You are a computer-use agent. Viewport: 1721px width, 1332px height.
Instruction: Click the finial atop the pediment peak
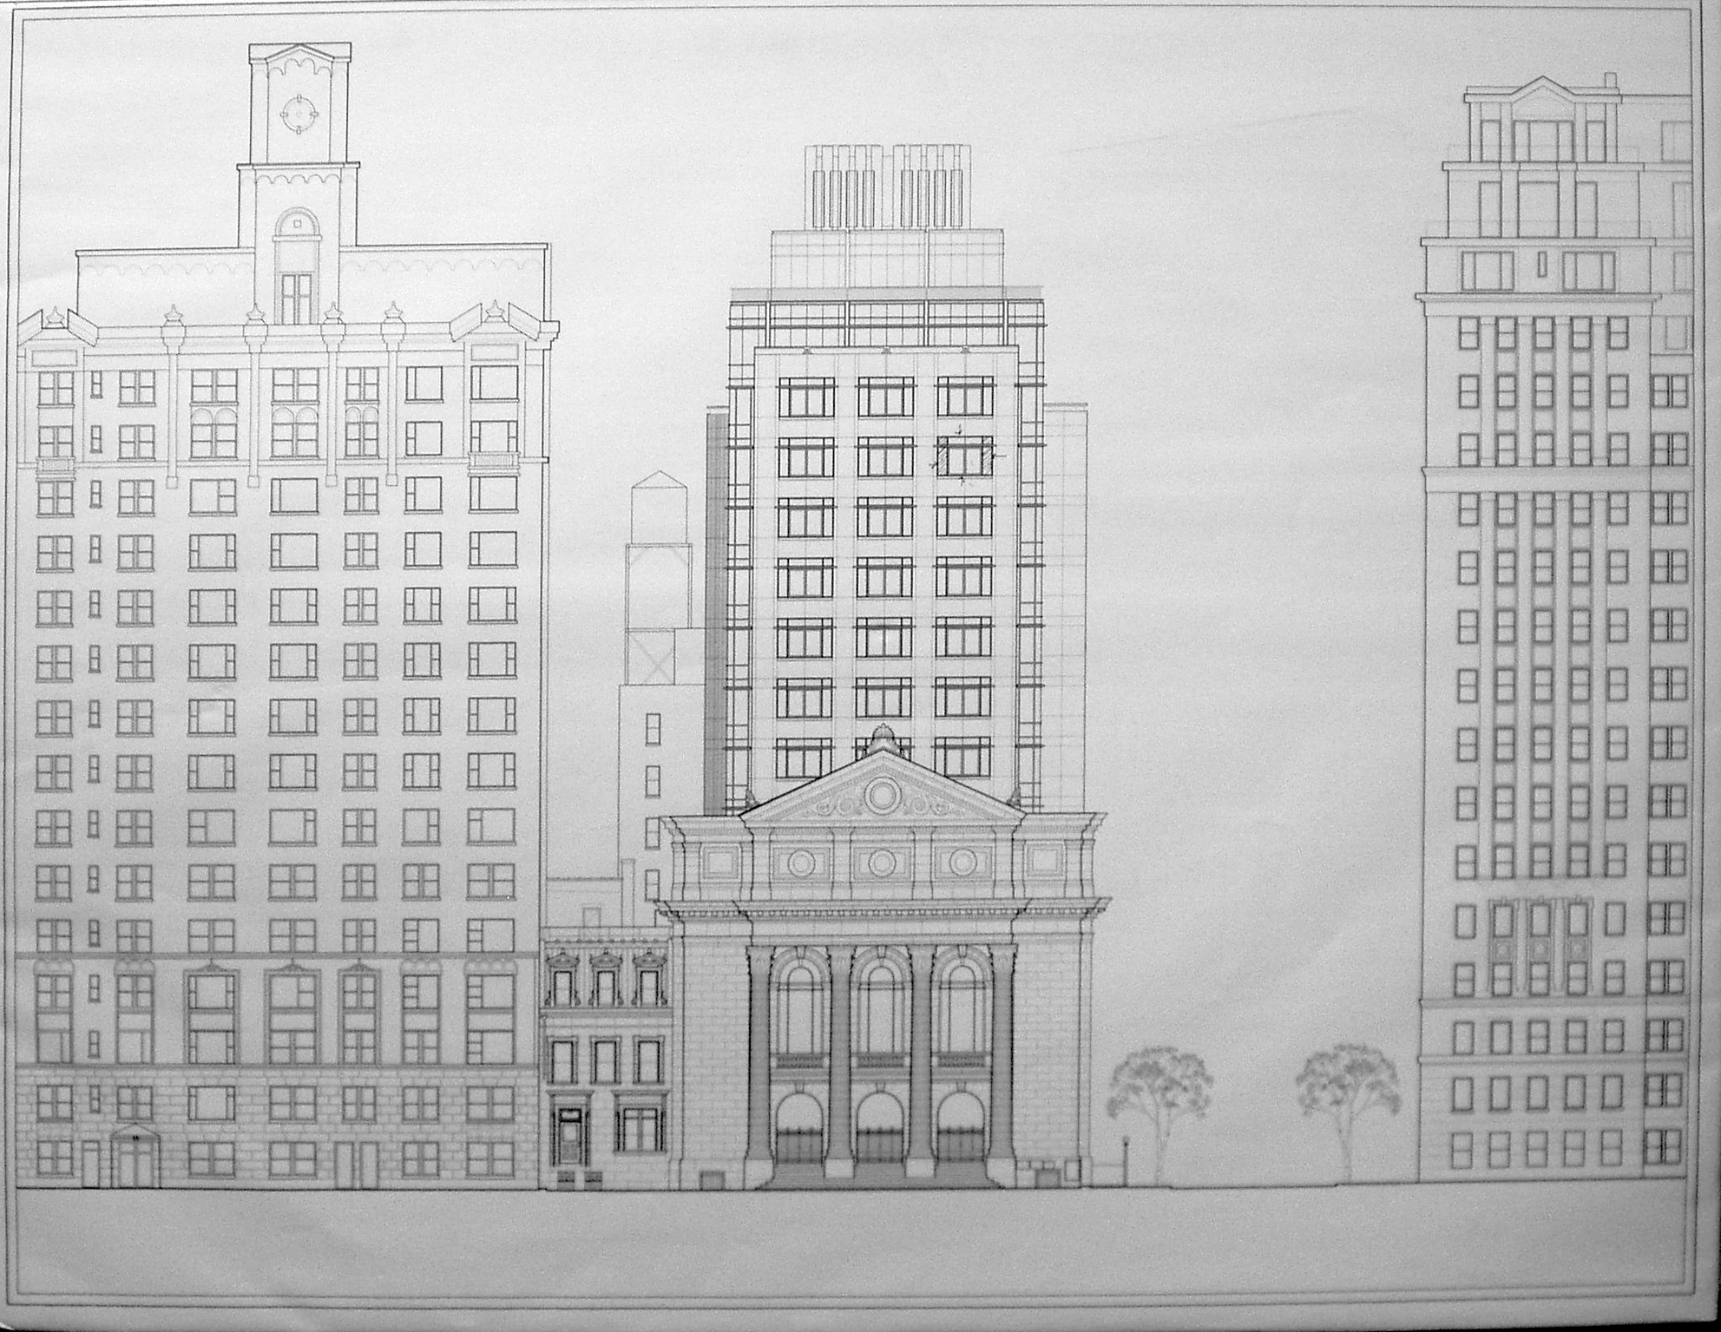point(883,738)
